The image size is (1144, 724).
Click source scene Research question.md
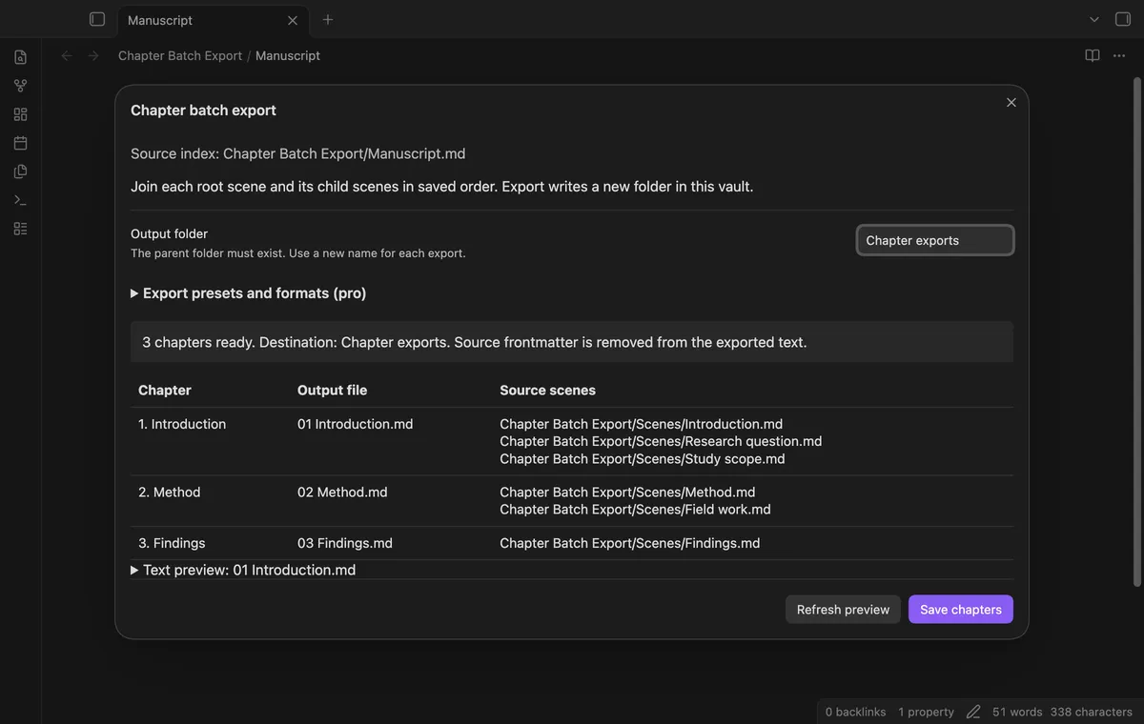pos(661,441)
